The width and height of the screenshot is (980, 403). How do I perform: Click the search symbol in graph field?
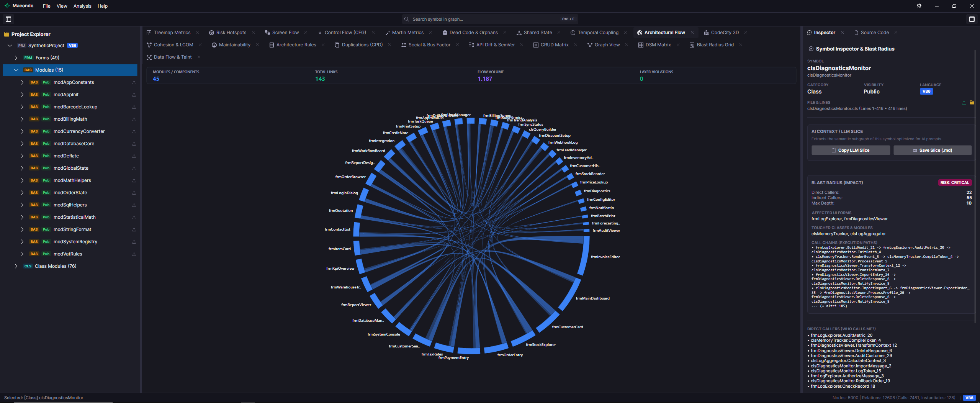click(490, 19)
